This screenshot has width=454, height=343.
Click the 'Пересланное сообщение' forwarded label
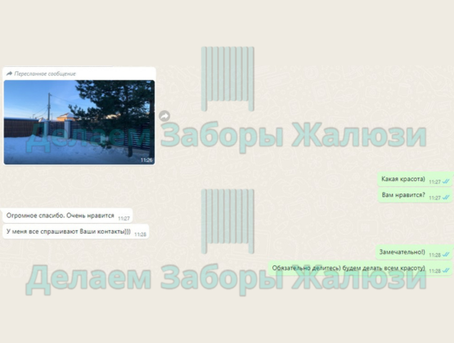(45, 74)
